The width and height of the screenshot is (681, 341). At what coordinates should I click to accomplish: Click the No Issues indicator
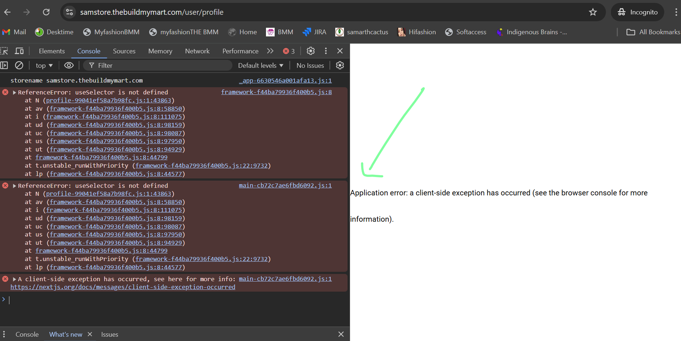click(x=310, y=66)
